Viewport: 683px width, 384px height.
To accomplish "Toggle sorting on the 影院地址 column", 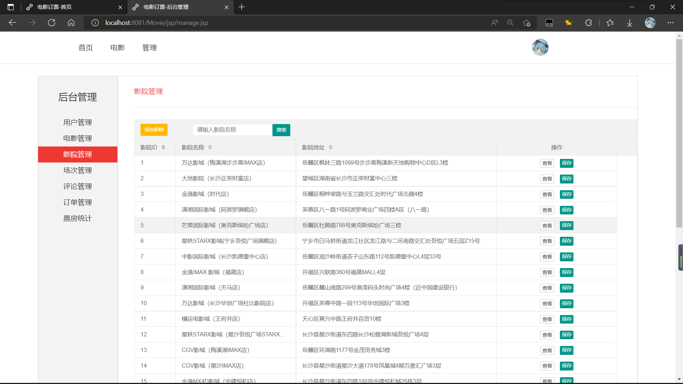I will click(x=330, y=147).
